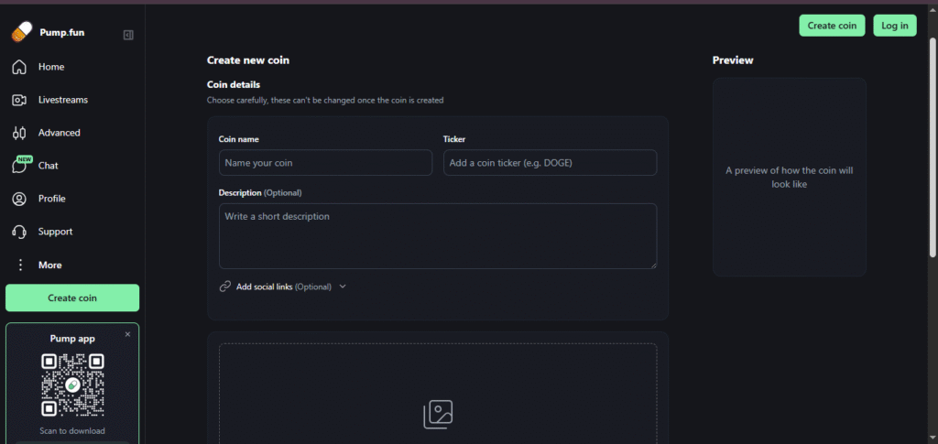This screenshot has height=444, width=938.
Task: Click the Home house icon
Action: coord(19,67)
